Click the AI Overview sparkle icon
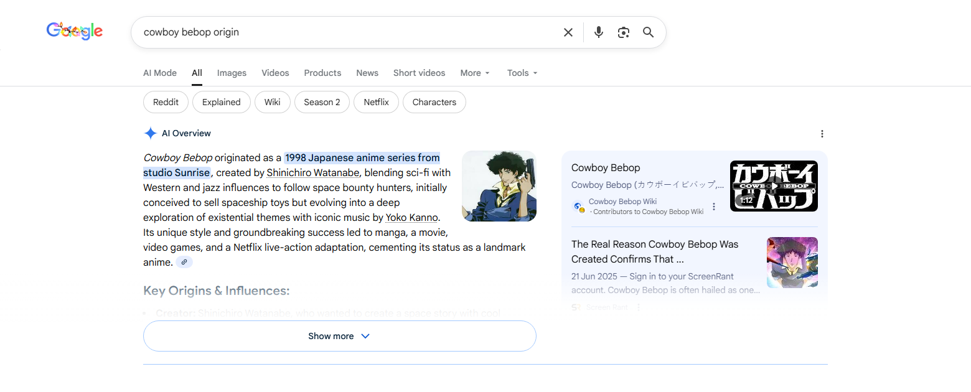Image resolution: width=971 pixels, height=392 pixels. click(x=150, y=133)
